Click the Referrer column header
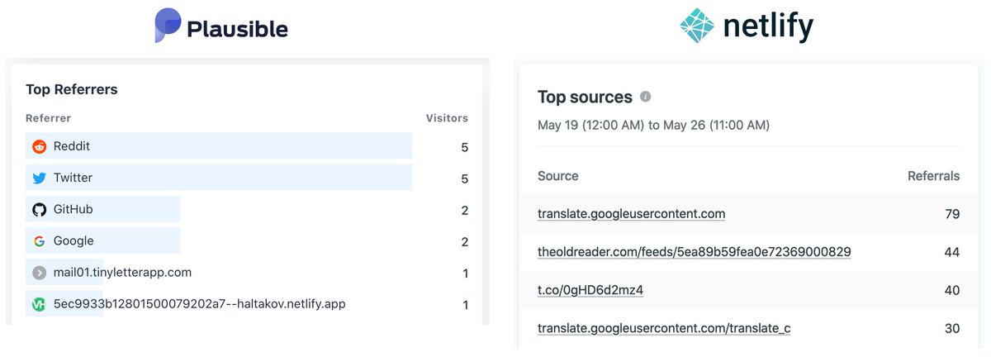 pos(49,118)
